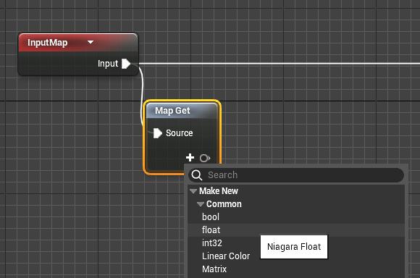Click the Source label on Map Get
This screenshot has width=420, height=278.
tap(179, 133)
